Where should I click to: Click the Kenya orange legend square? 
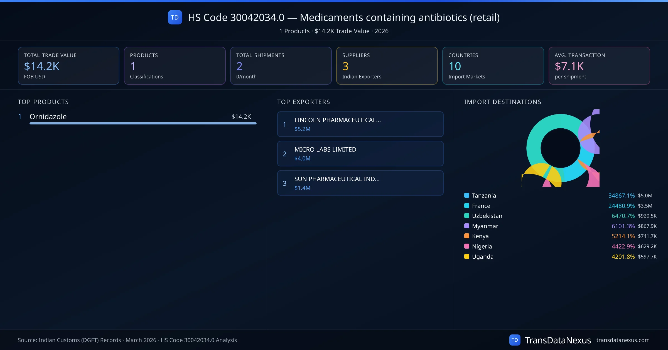[467, 236]
